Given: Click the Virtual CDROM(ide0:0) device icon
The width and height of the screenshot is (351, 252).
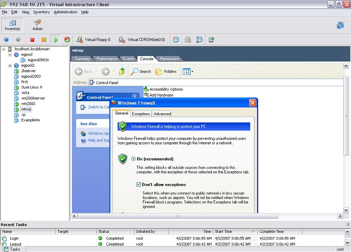Looking at the screenshot, I should click(x=122, y=40).
